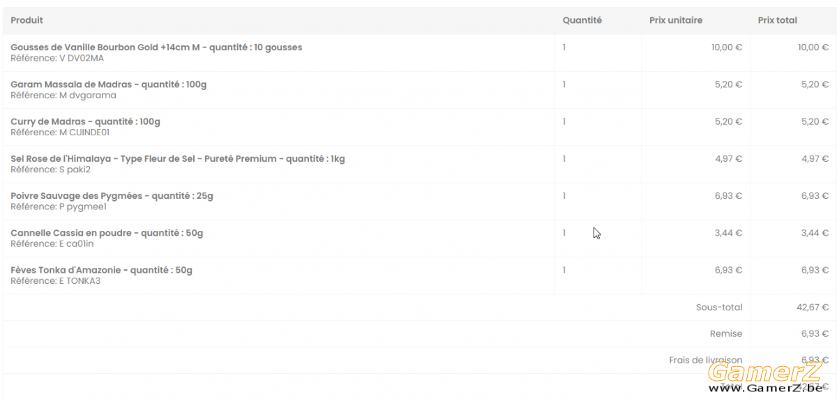Open Cannelle Cassia en poudre product
The image size is (837, 399).
point(107,233)
